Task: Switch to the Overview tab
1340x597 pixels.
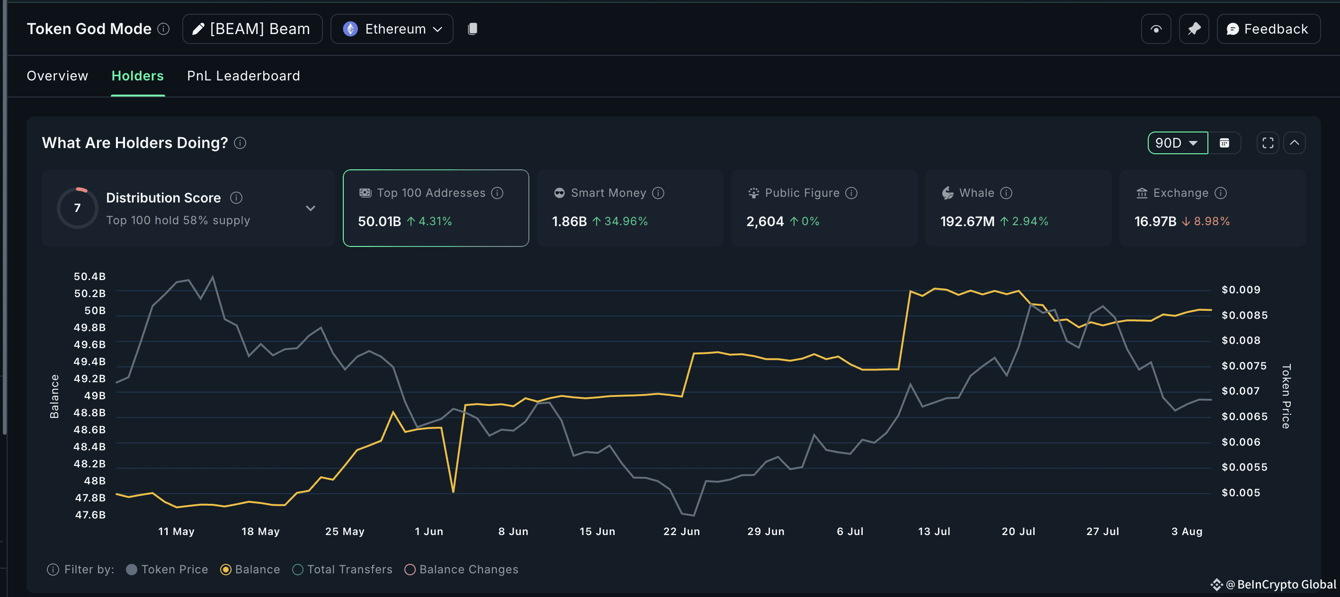Action: [x=57, y=76]
